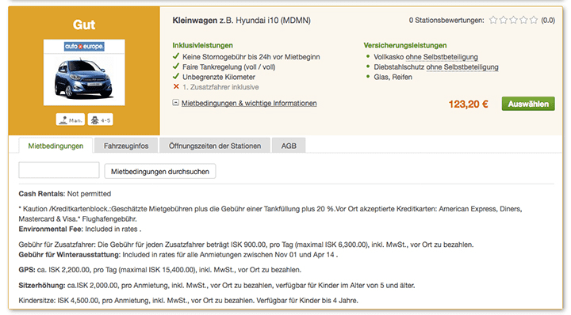571x315 pixels.
Task: Open Öffnungszeiten der Stationen tab
Action: (215, 146)
